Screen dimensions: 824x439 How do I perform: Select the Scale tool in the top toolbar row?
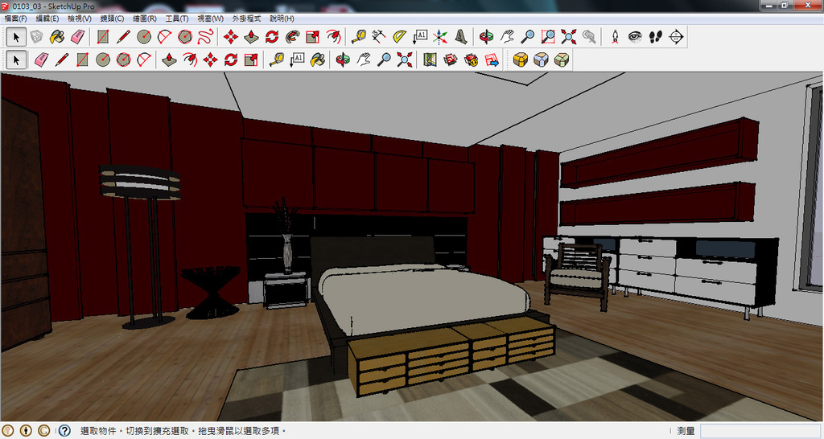(x=313, y=37)
